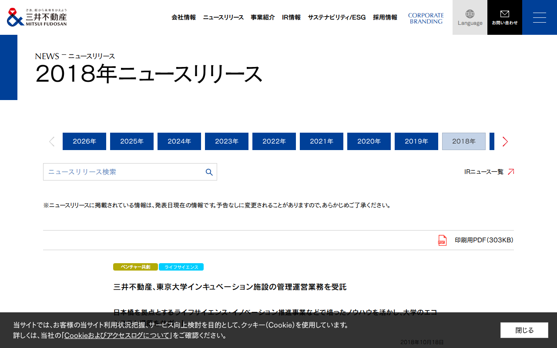Open IRニュース一覧 link

click(x=489, y=172)
